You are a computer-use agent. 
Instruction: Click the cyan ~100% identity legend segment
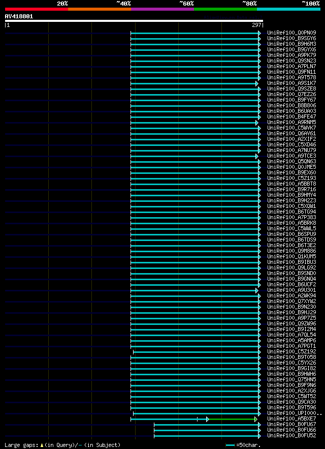(x=288, y=9)
